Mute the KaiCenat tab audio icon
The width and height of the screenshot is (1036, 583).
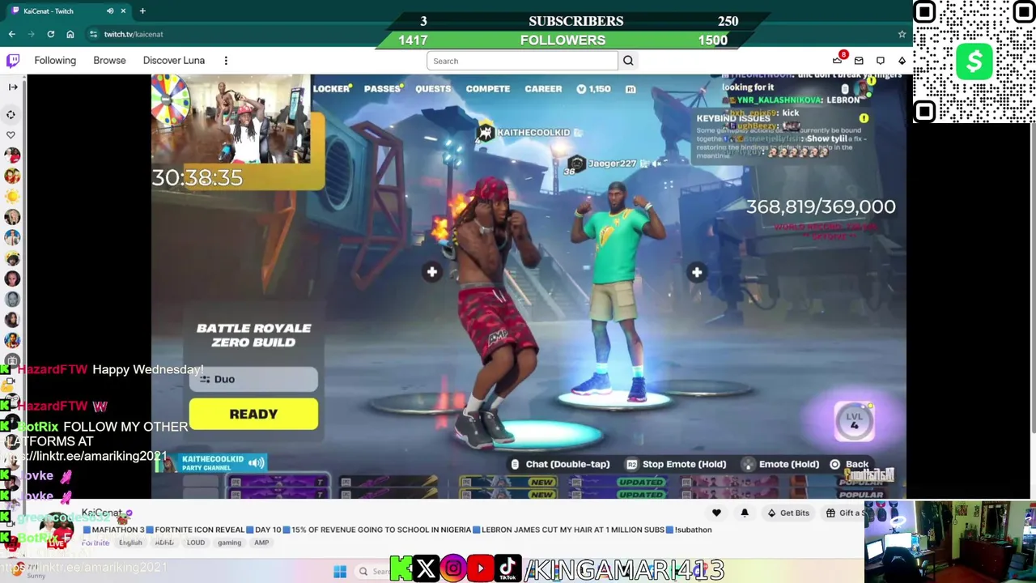click(110, 11)
